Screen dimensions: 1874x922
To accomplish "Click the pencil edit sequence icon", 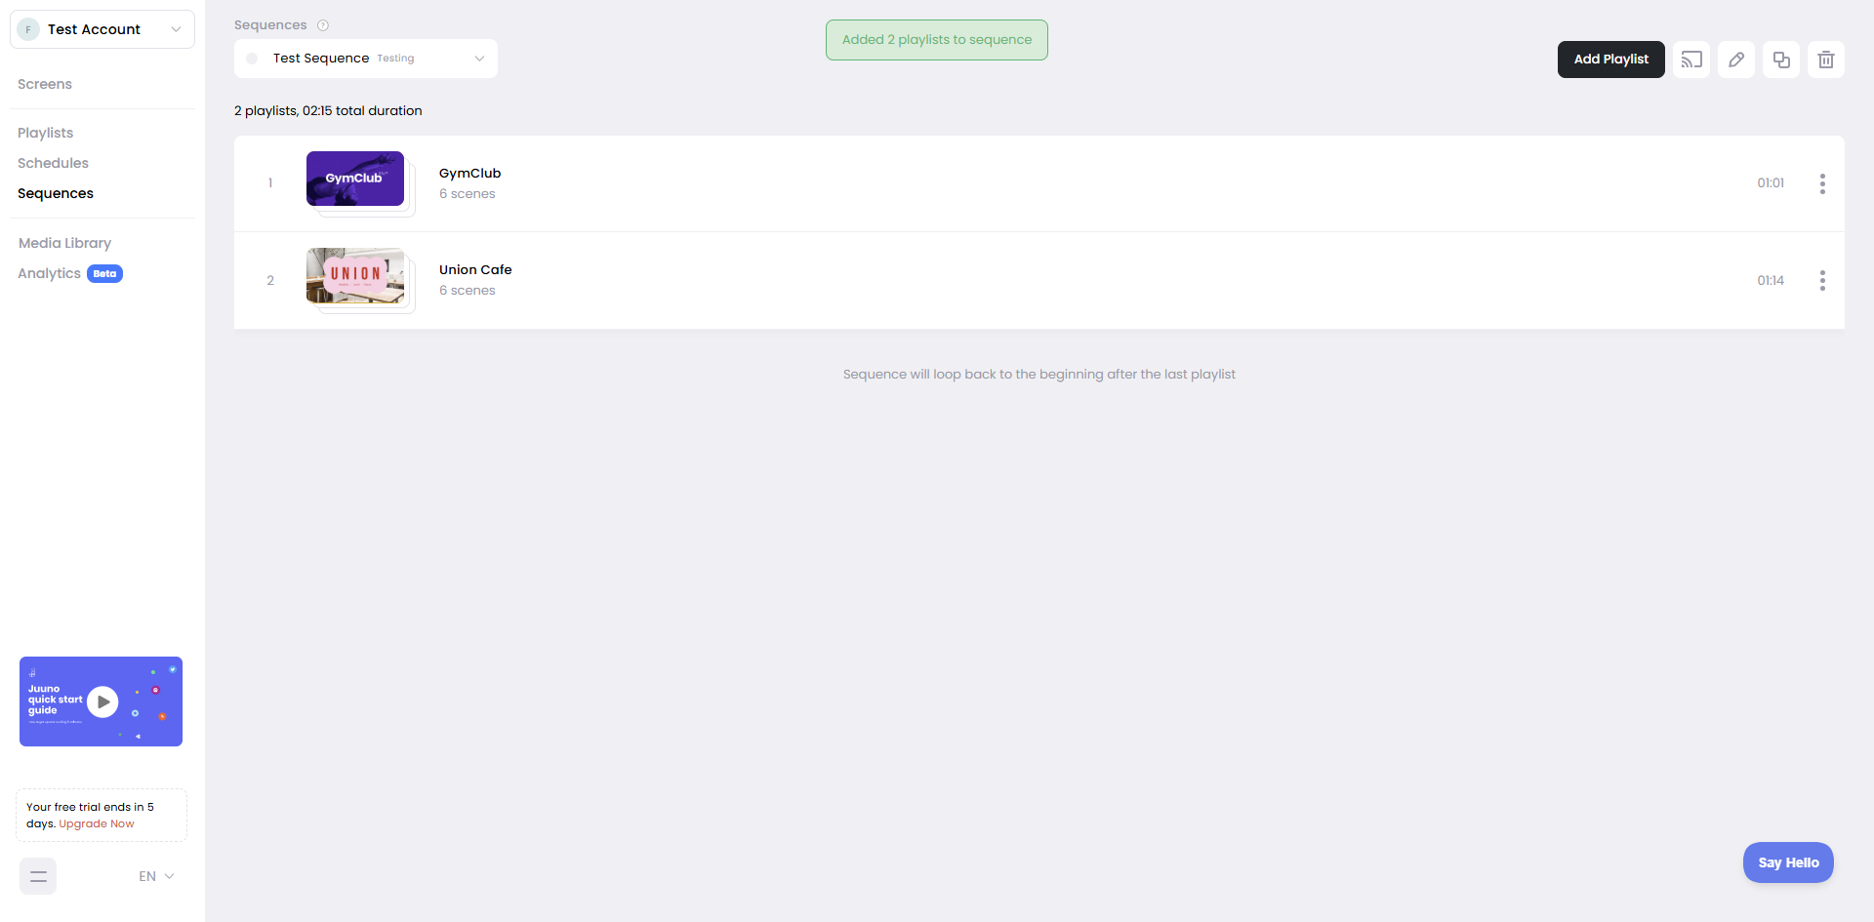I will 1735,60.
